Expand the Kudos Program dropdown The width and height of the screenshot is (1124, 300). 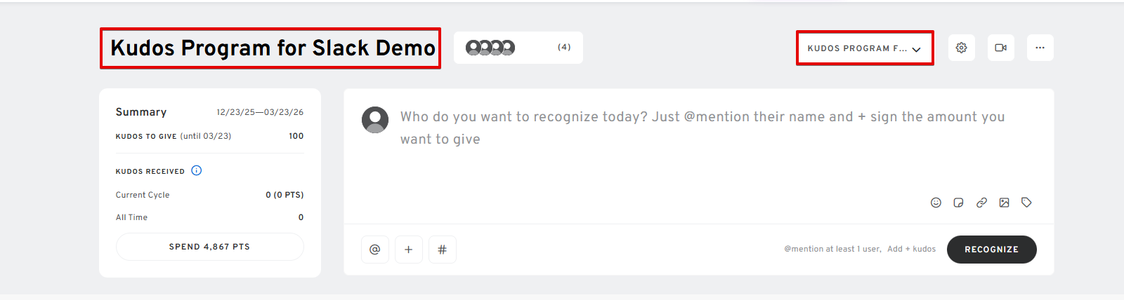tap(864, 48)
